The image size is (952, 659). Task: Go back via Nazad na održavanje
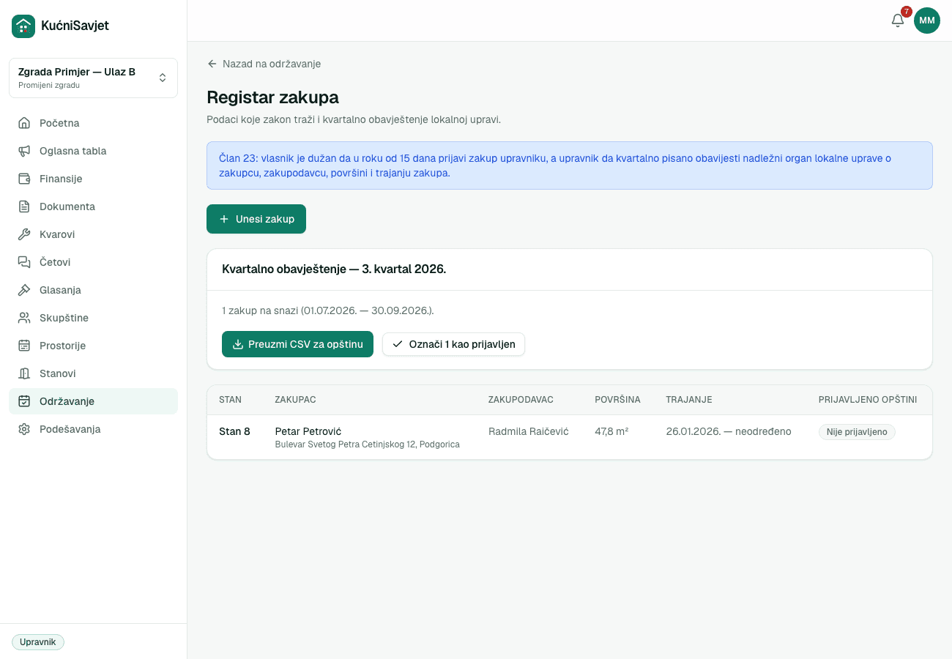coord(264,64)
